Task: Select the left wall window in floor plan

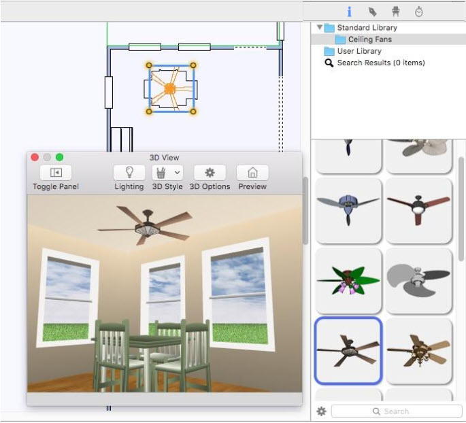Action: pos(109,92)
